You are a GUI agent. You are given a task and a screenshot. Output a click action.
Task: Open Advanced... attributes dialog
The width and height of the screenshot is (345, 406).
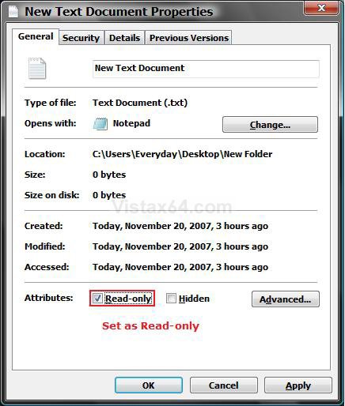pos(286,299)
